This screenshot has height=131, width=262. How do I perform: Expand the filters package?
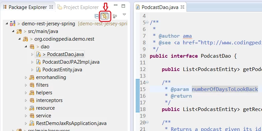(26, 85)
